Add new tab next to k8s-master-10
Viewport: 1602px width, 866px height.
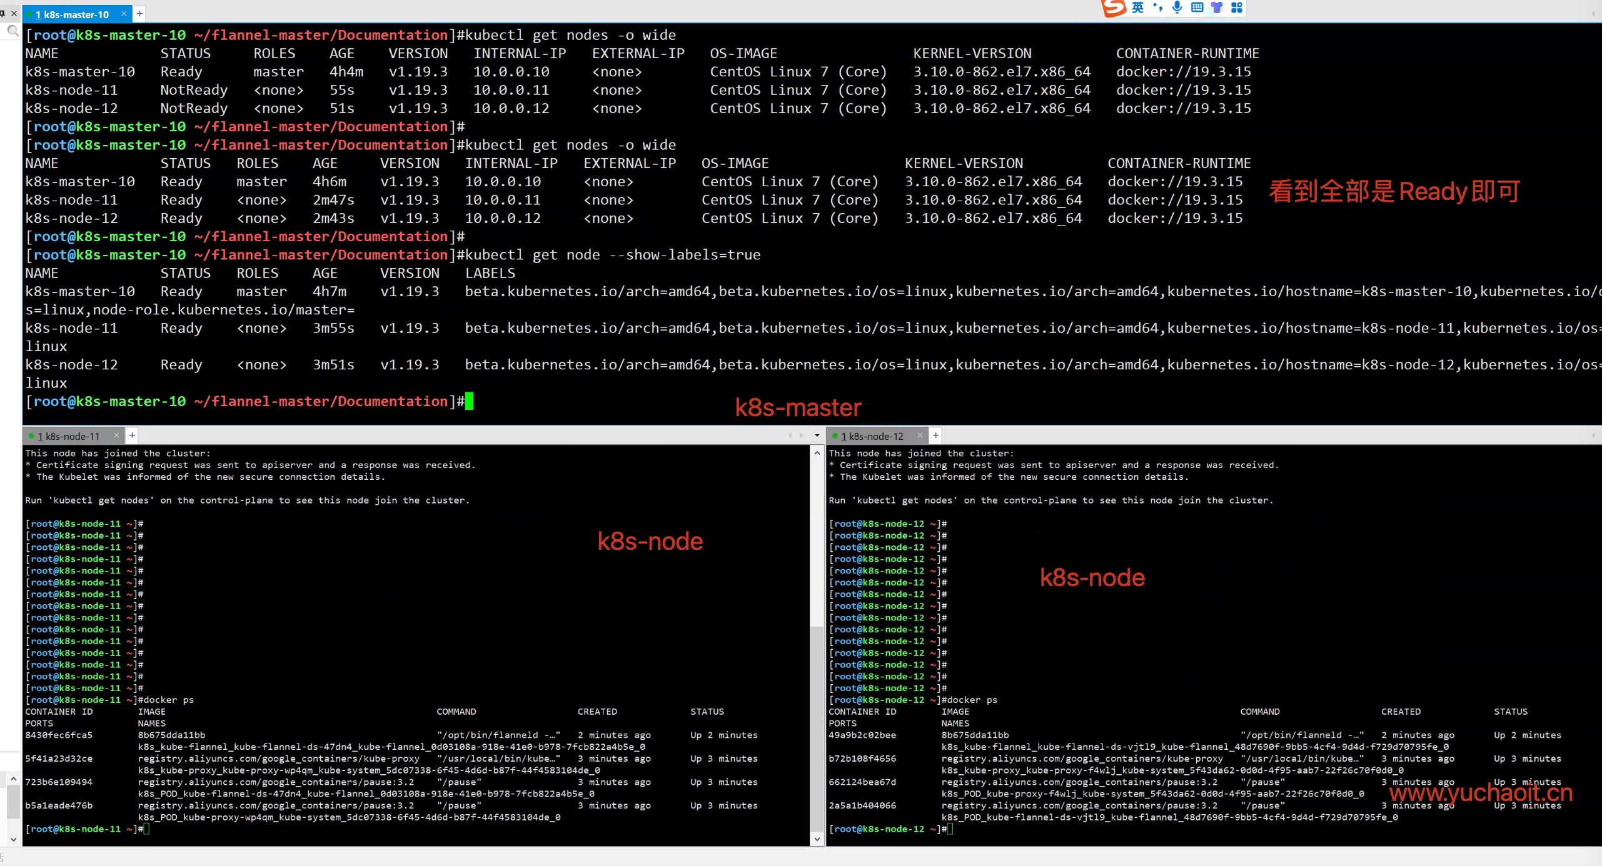[139, 13]
